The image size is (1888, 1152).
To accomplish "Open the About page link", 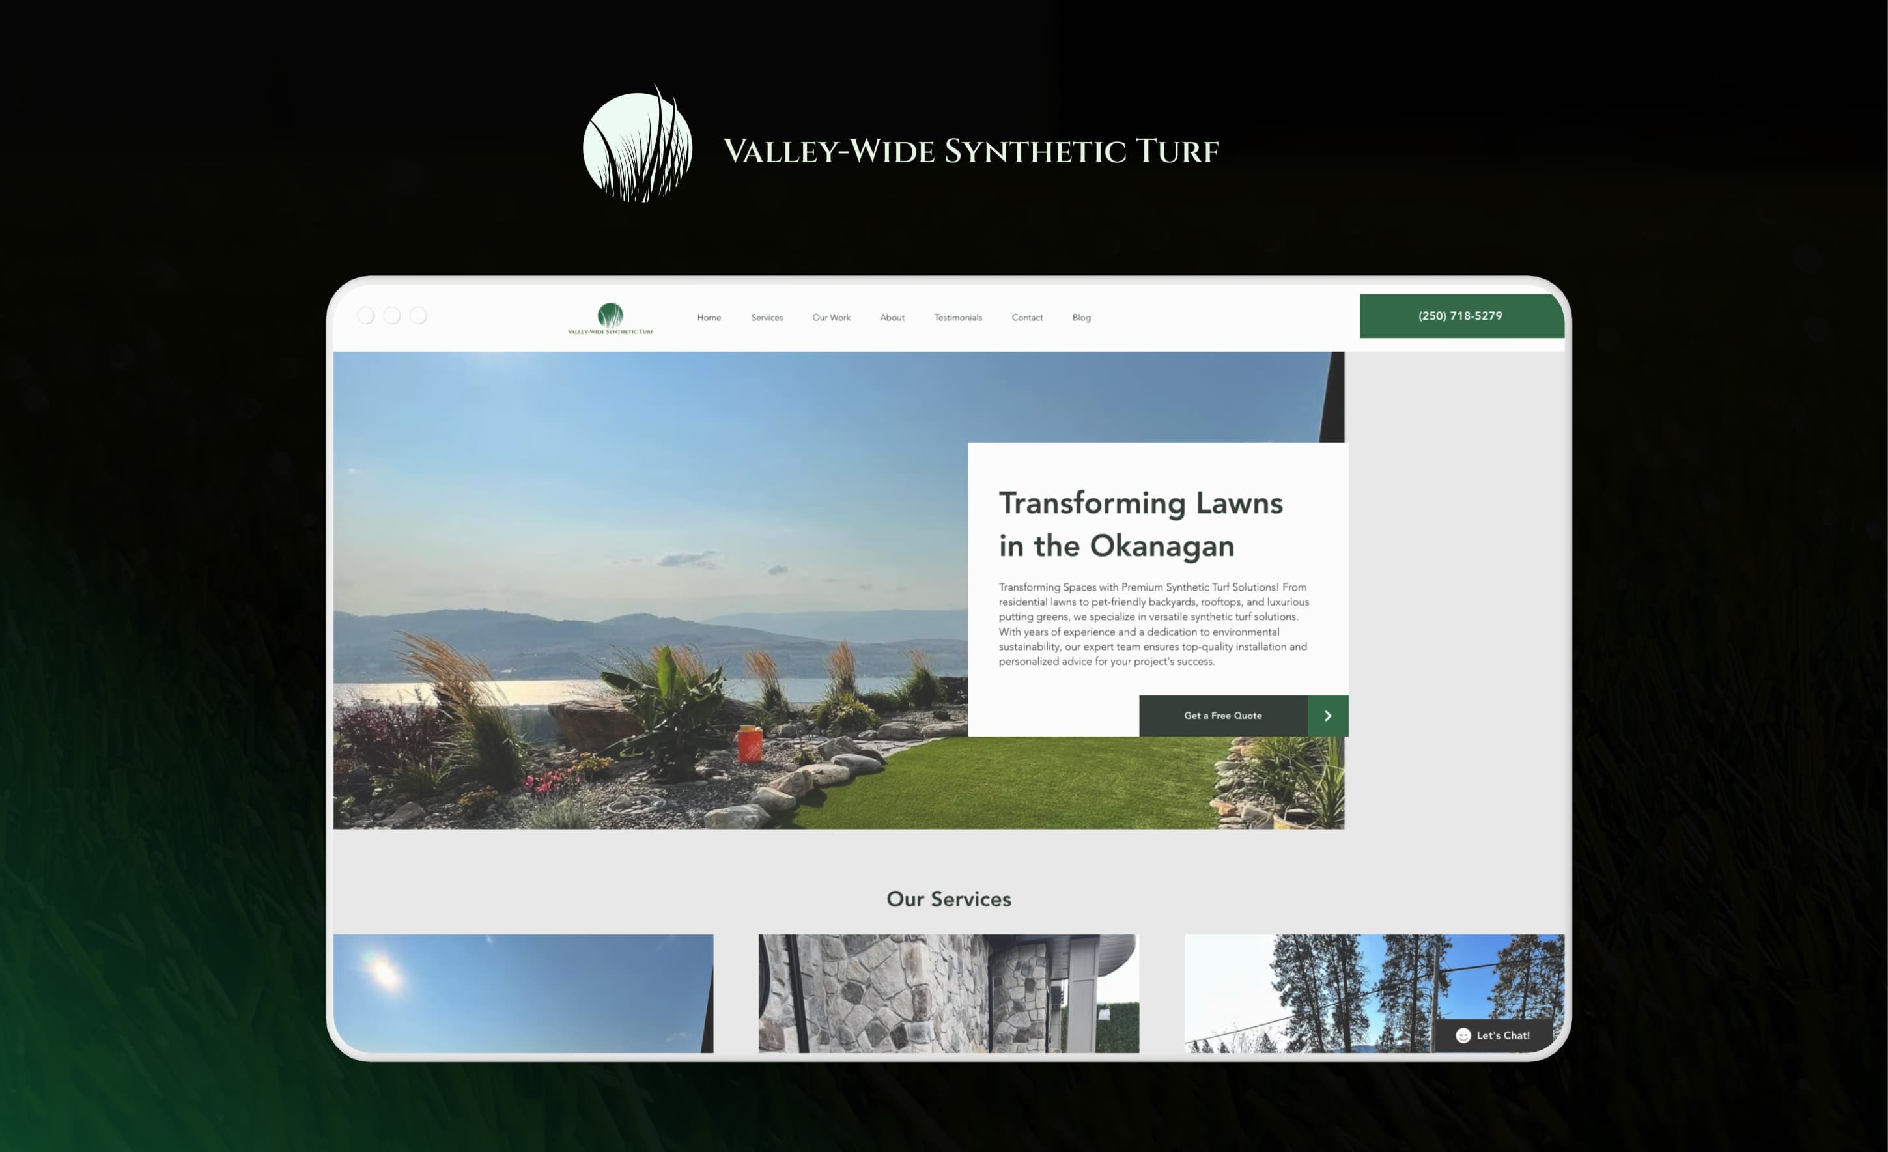I will click(892, 317).
